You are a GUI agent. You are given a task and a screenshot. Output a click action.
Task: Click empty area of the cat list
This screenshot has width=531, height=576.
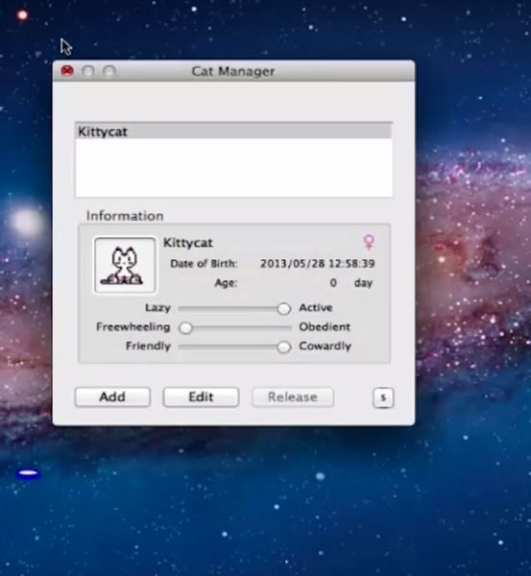coord(233,168)
